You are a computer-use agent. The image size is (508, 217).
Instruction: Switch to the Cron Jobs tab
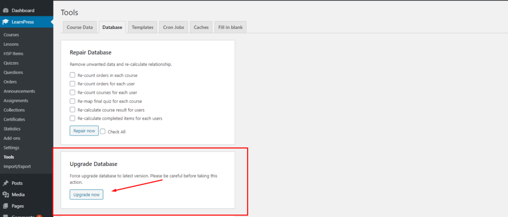pyautogui.click(x=174, y=28)
